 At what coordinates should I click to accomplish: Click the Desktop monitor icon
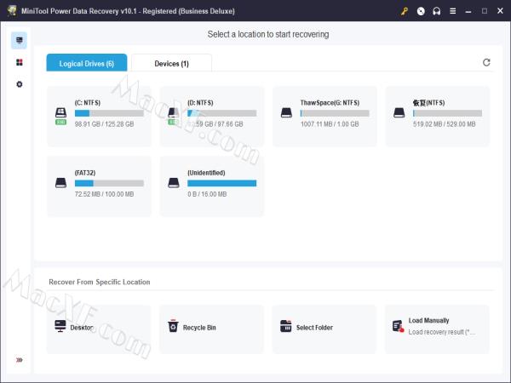coord(60,326)
